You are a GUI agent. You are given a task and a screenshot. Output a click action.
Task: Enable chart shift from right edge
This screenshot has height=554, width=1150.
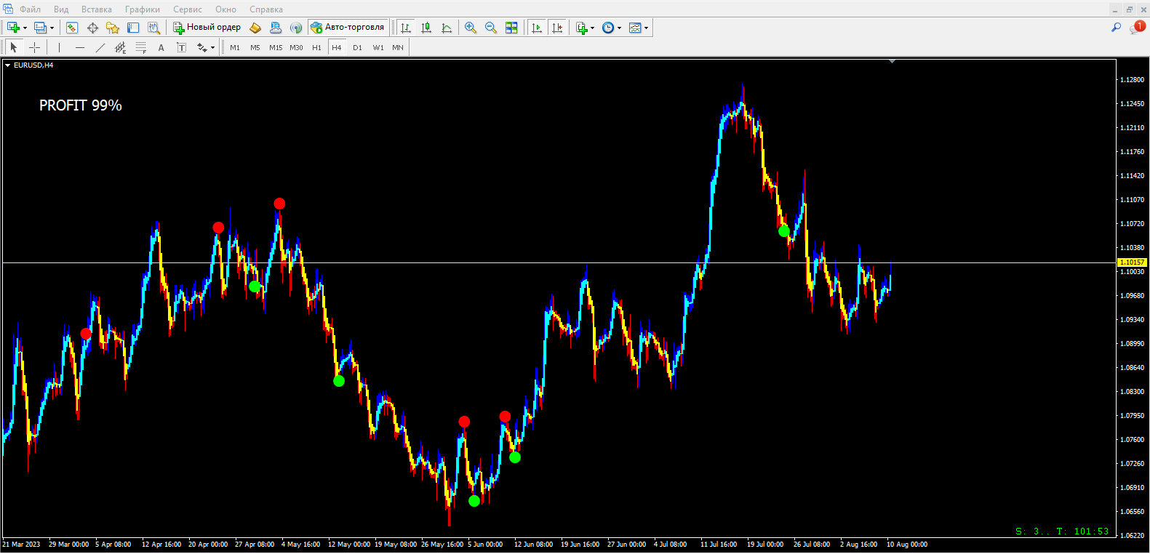(x=557, y=28)
